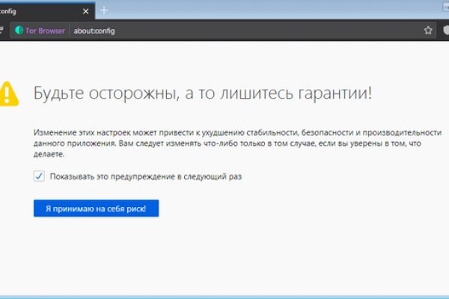The height and width of the screenshot is (299, 449).
Task: Click the purple 'Tor Browser' identity label
Action: pyautogui.click(x=46, y=31)
